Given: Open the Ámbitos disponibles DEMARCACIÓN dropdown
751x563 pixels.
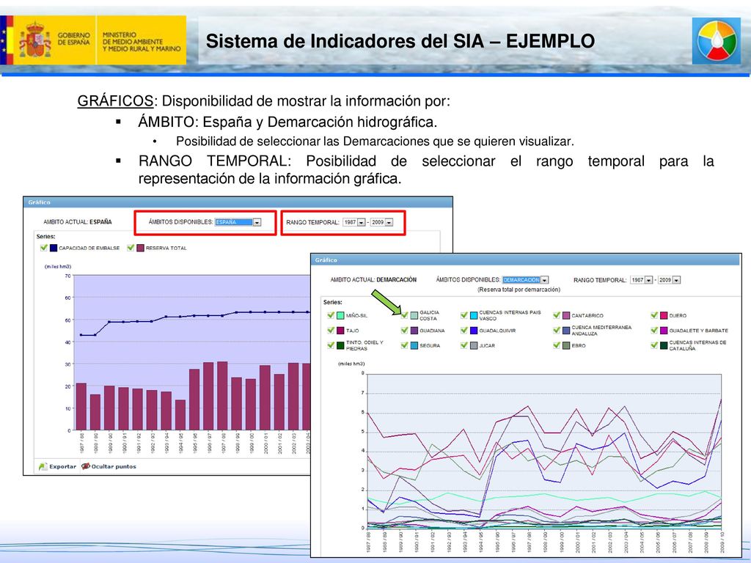Looking at the screenshot, I should click(525, 279).
